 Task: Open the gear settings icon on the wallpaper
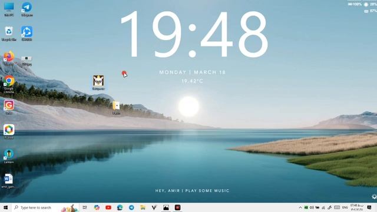pos(374,197)
